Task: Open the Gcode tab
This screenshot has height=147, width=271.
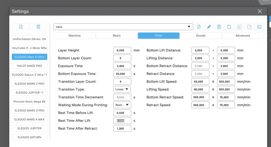Action: tap(201, 36)
